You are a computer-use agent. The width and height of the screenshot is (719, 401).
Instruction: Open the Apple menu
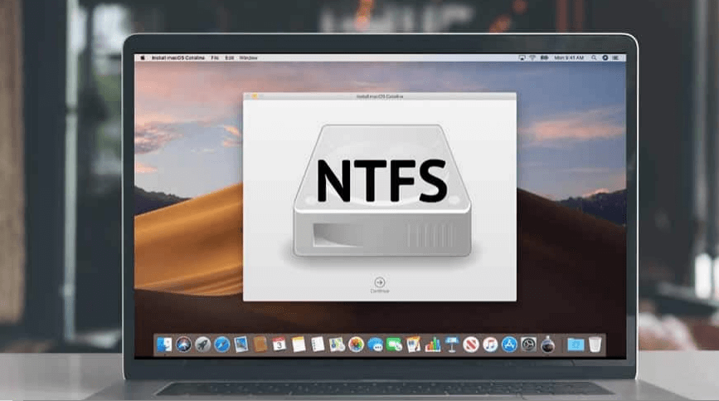143,58
